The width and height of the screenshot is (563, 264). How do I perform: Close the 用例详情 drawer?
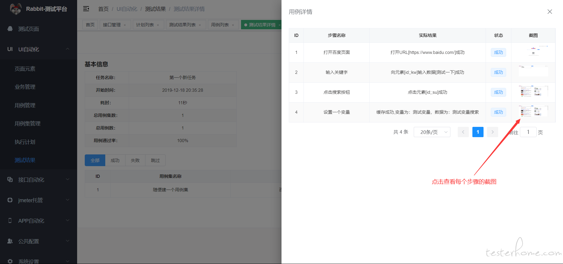click(550, 12)
